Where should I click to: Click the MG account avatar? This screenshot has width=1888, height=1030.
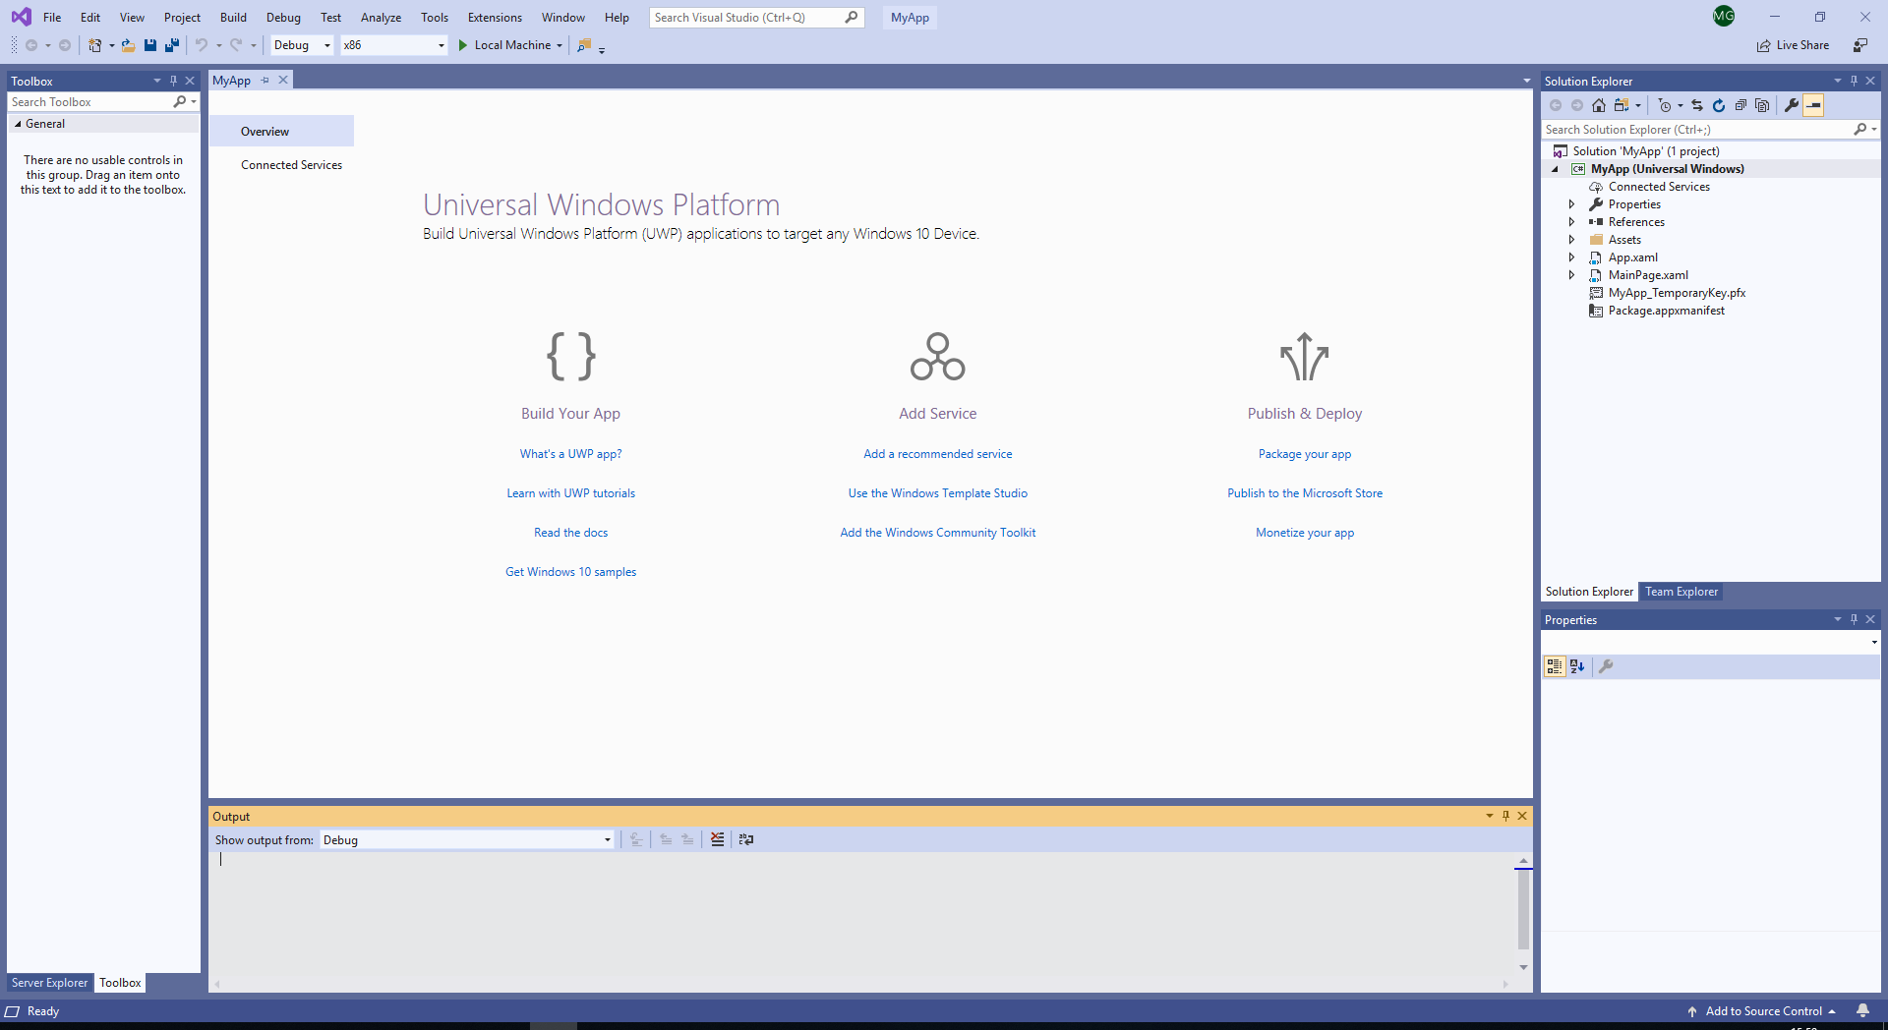[1724, 16]
